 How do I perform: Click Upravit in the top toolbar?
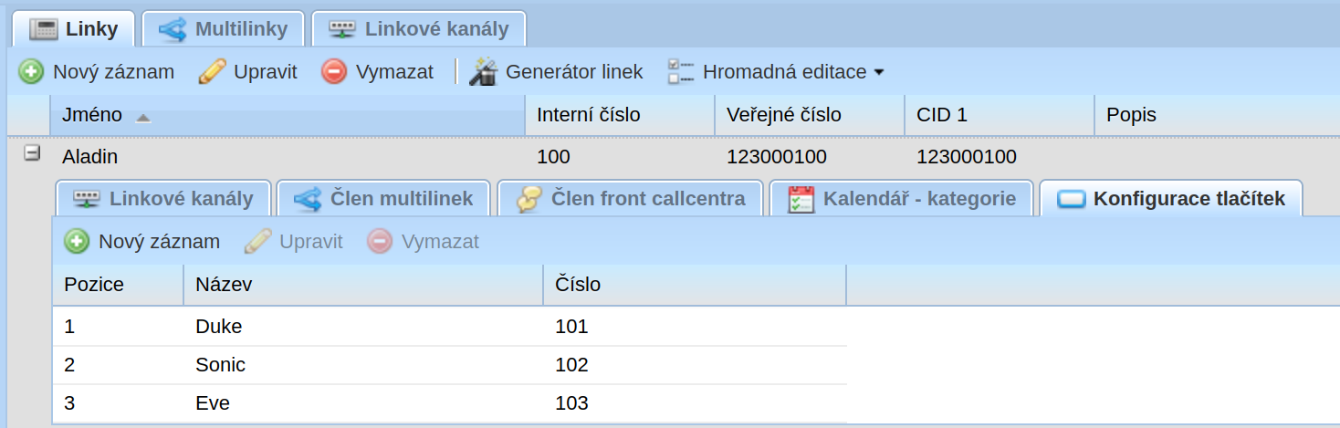[x=247, y=71]
